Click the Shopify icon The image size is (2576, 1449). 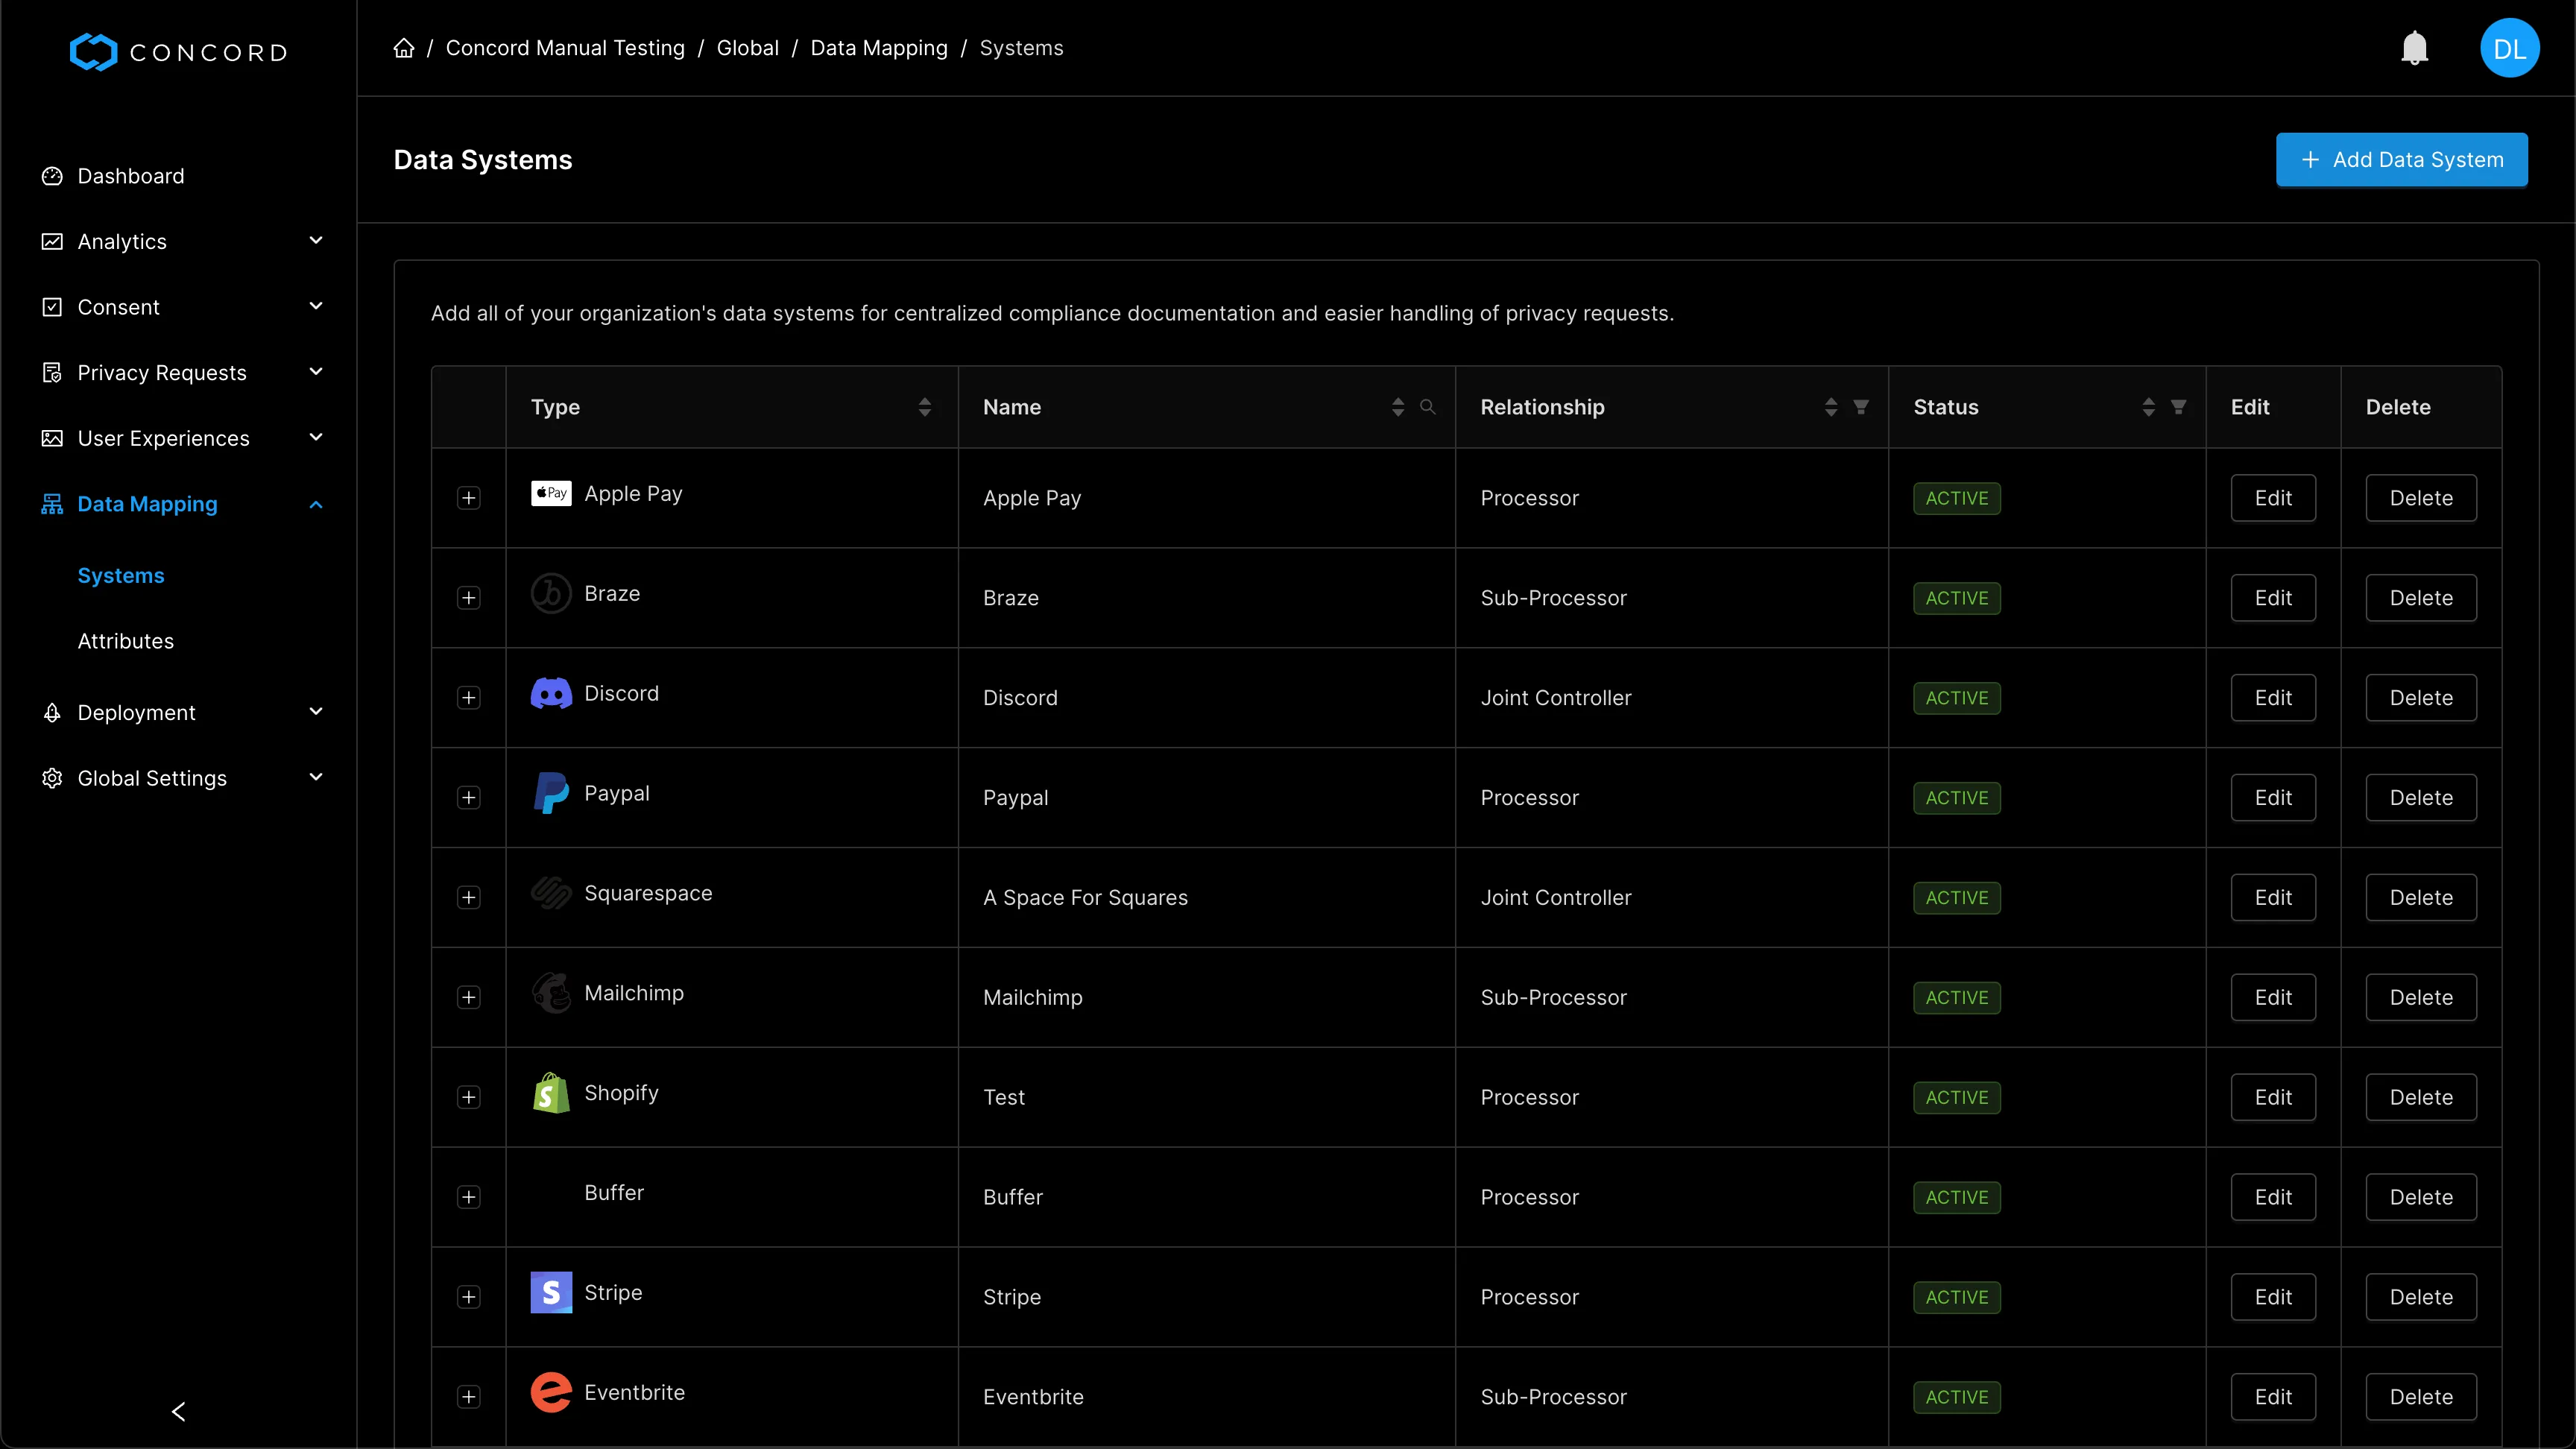[550, 1093]
